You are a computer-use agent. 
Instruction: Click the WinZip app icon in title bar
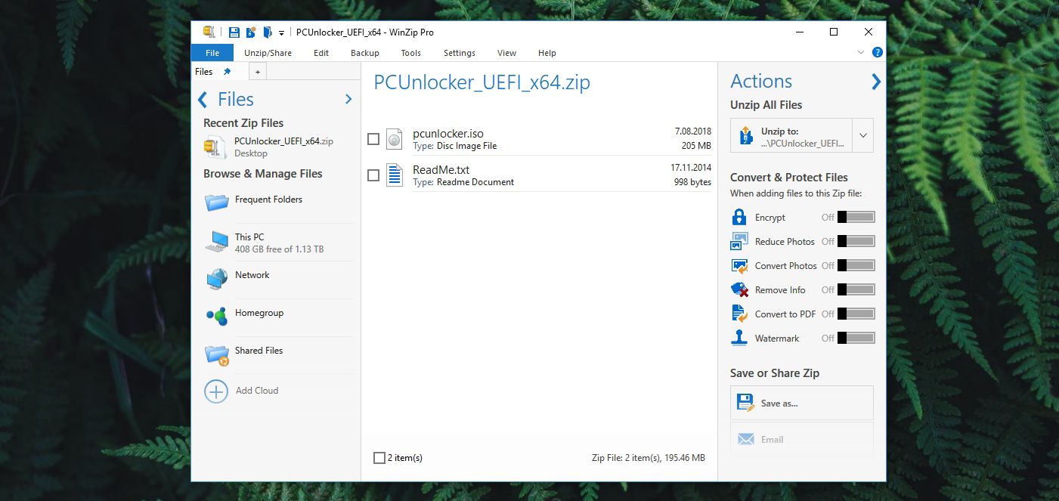[209, 32]
